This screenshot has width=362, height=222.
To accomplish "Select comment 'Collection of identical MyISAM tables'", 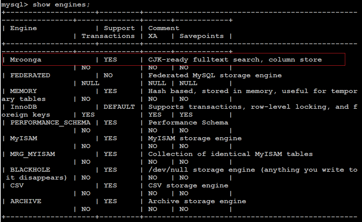I will tap(230, 154).
